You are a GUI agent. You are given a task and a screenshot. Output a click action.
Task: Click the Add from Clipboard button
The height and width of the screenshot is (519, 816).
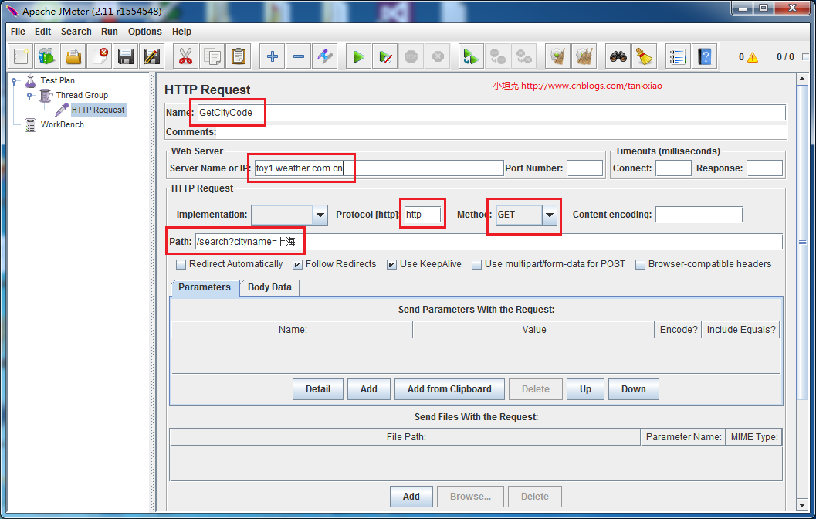[x=449, y=389]
